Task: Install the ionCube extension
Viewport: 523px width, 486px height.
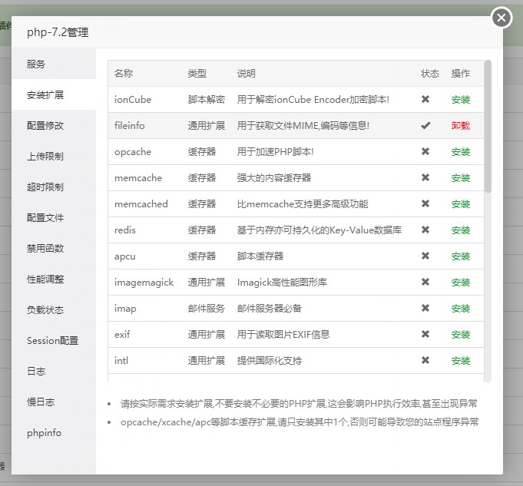Action: point(461,100)
